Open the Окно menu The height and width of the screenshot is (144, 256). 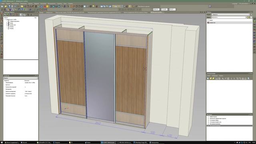[65, 4]
